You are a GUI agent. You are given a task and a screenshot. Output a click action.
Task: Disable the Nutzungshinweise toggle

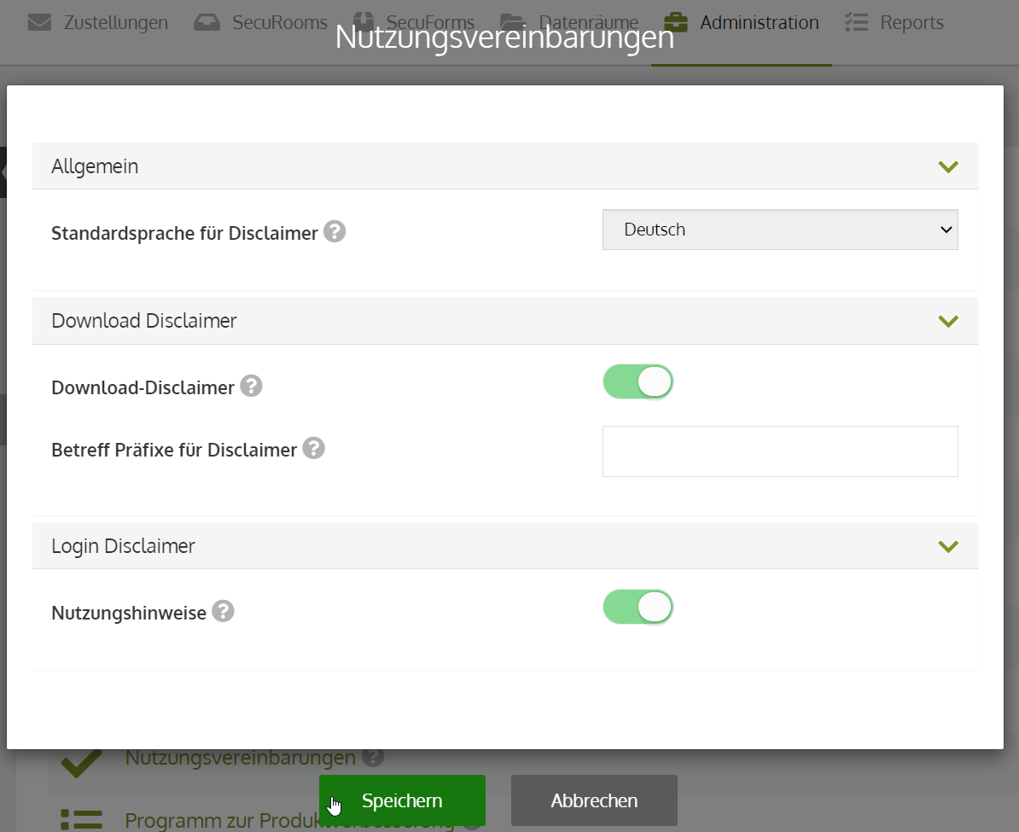(638, 607)
